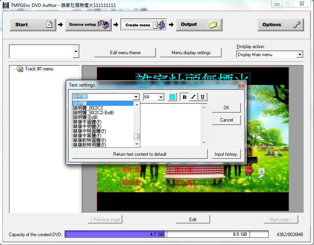
Task: Toggle Underline text formatting
Action: (x=202, y=97)
